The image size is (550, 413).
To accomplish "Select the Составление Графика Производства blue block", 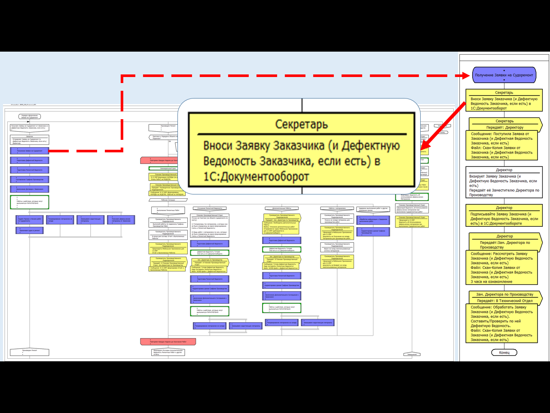I will click(30, 179).
